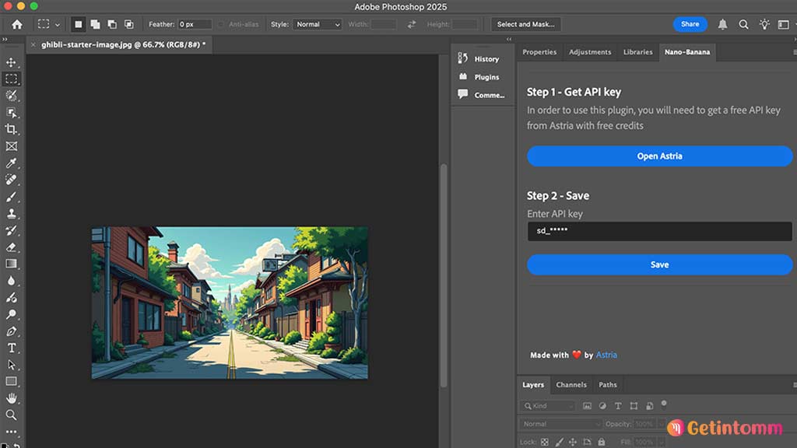Viewport: 797px width, 448px height.
Task: Lock layer position
Action: pyautogui.click(x=573, y=442)
